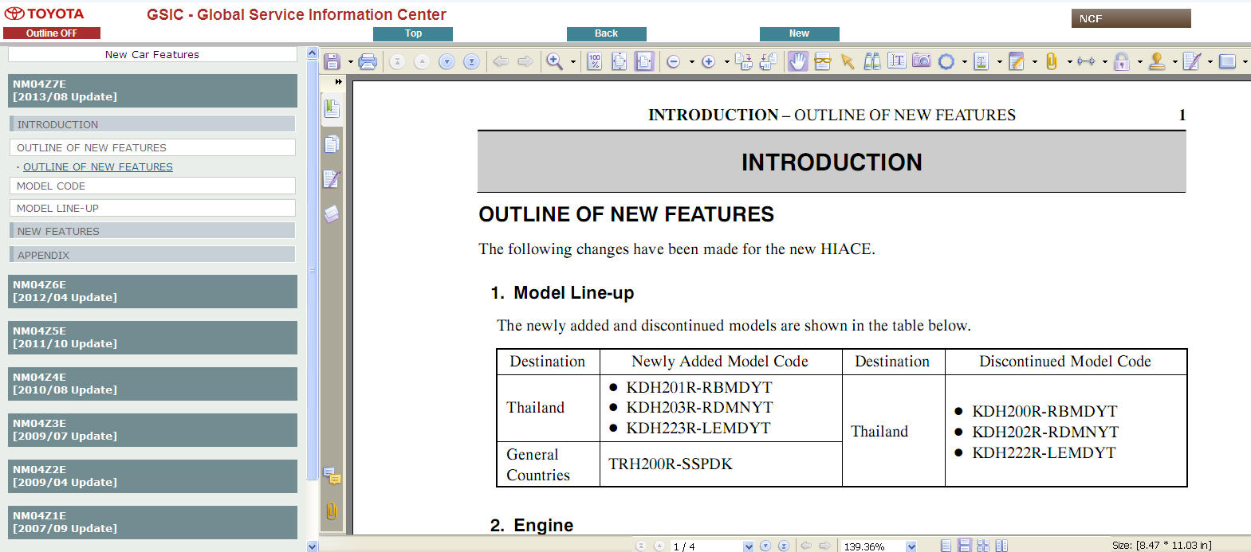Image resolution: width=1251 pixels, height=552 pixels.
Task: Open NM04Z3E 2009/07 Update
Action: (x=152, y=430)
